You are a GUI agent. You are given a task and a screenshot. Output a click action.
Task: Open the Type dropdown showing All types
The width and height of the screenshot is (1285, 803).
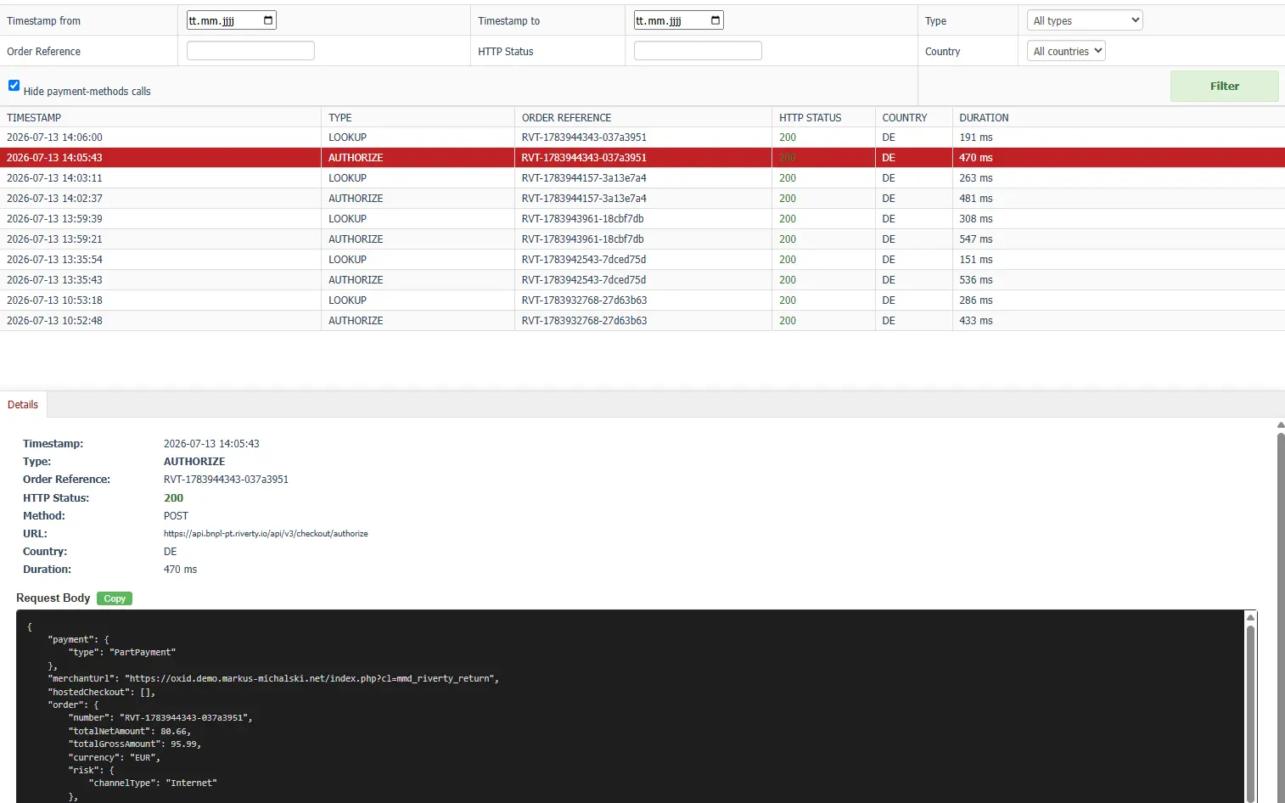pyautogui.click(x=1085, y=20)
